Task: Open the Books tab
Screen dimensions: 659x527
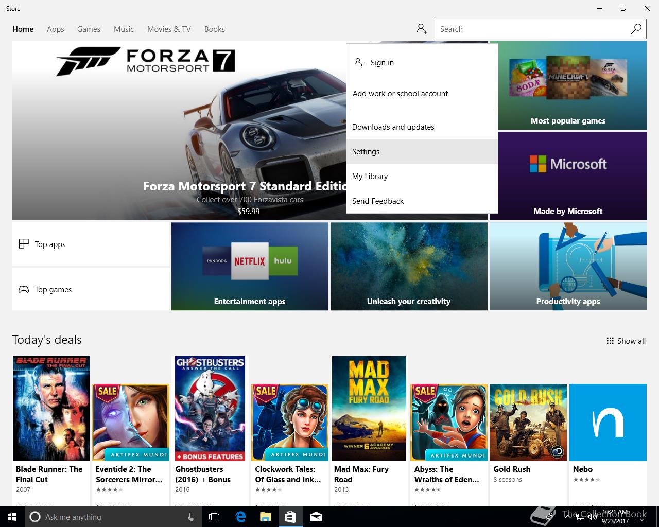Action: (x=215, y=29)
